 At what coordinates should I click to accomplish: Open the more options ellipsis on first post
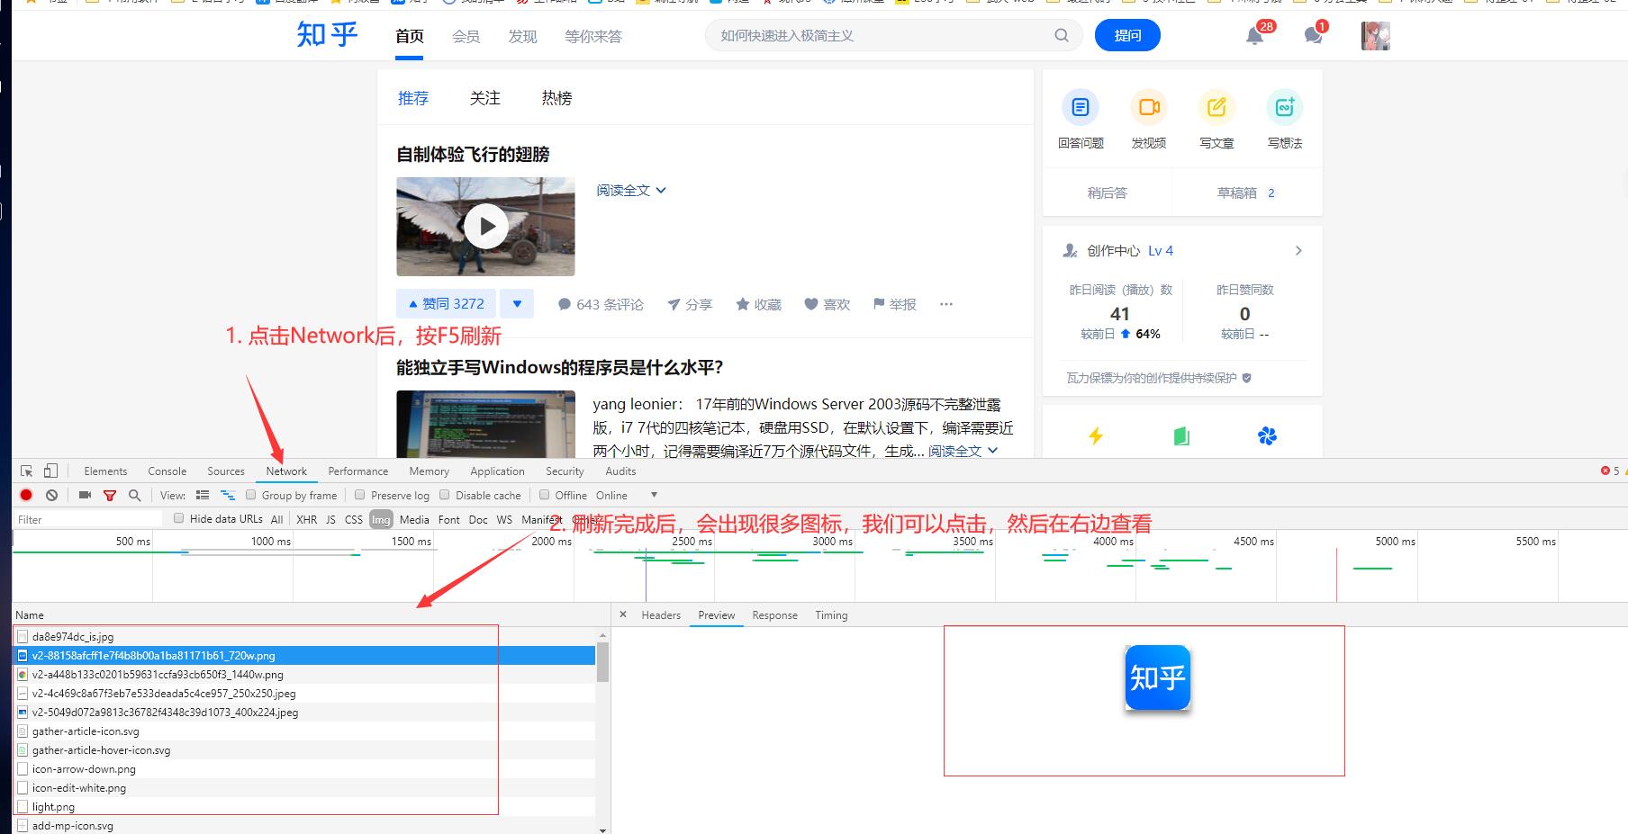pyautogui.click(x=945, y=304)
